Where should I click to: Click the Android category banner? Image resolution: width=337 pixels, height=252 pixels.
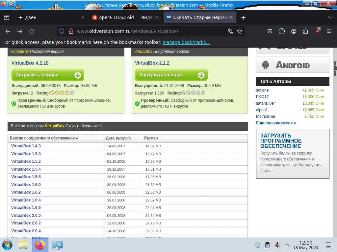tap(293, 65)
